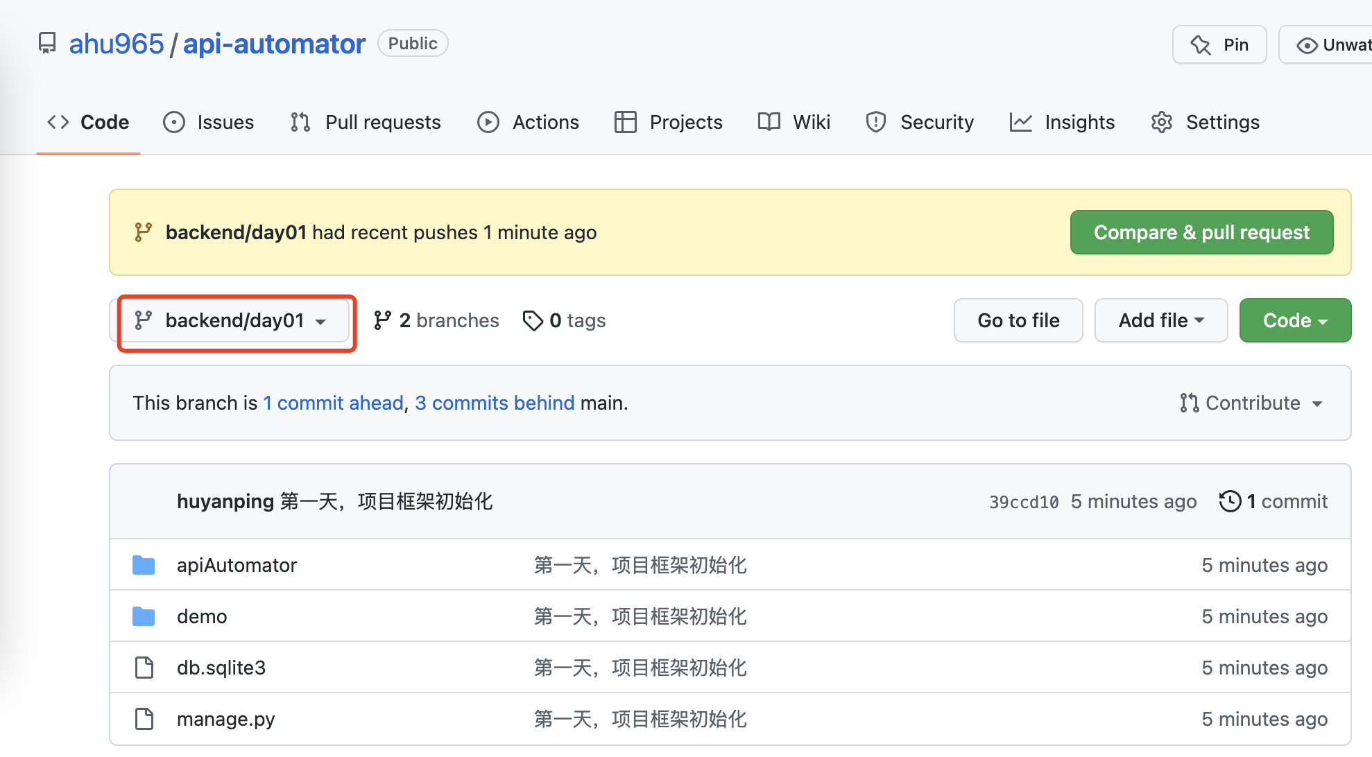Go to the Actions tab
The image size is (1372, 757).
pyautogui.click(x=528, y=122)
